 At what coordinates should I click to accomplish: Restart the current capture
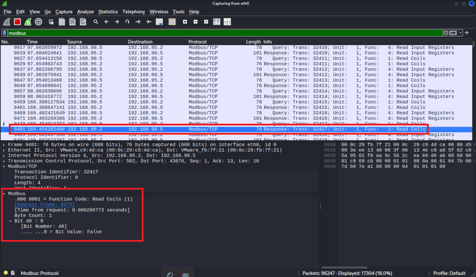click(x=28, y=22)
